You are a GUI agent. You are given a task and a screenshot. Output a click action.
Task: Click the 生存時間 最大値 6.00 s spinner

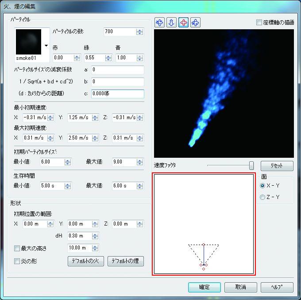[x=140, y=186]
